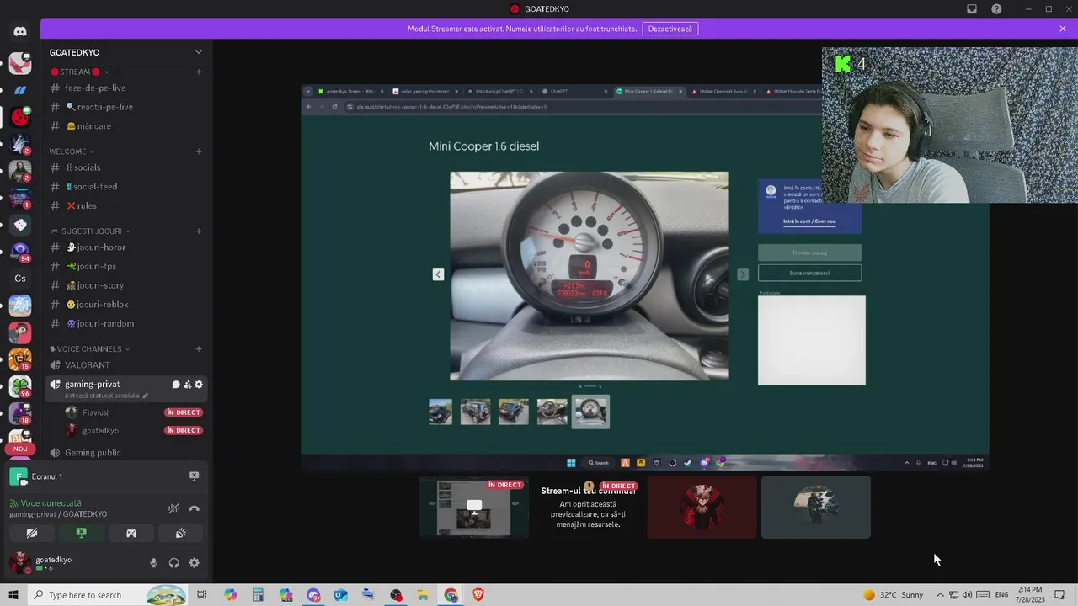1078x606 pixels.
Task: Open jocuri-horor channel
Action: point(126,247)
